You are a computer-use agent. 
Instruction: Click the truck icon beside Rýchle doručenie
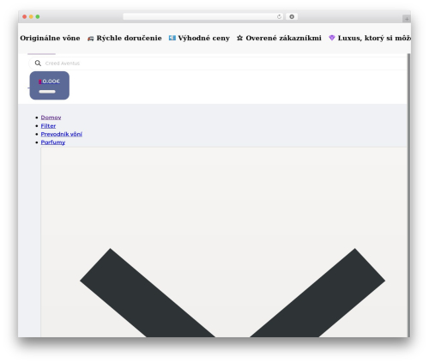(91, 39)
